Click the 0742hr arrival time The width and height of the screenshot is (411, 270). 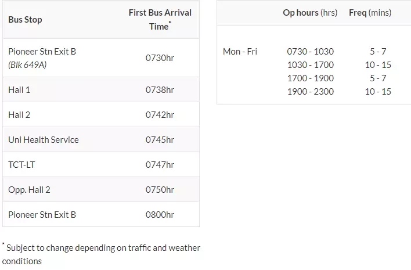160,115
